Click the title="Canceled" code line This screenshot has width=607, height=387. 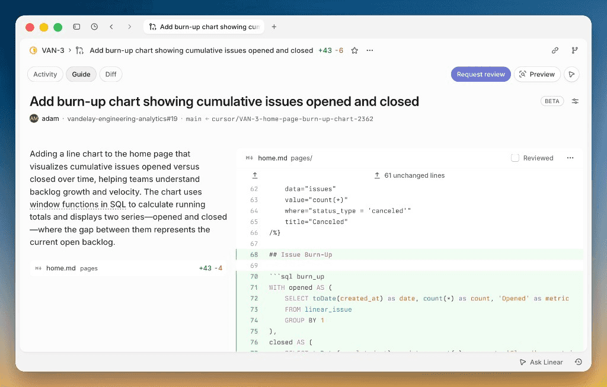tap(317, 222)
